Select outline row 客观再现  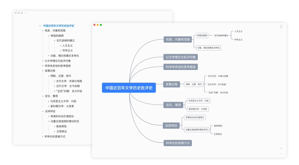(x=61, y=126)
